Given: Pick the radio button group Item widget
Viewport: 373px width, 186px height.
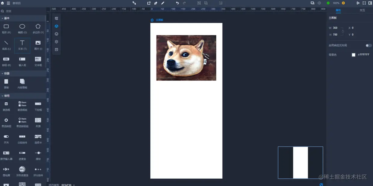Looking at the screenshot, I should [x=22, y=122].
